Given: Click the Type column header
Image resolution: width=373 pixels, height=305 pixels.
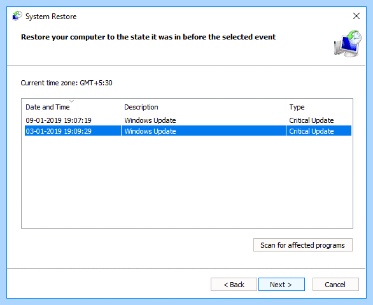Looking at the screenshot, I should (x=297, y=107).
